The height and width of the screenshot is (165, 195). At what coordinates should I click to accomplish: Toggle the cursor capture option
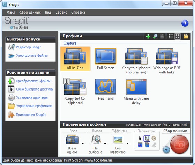(140, 138)
